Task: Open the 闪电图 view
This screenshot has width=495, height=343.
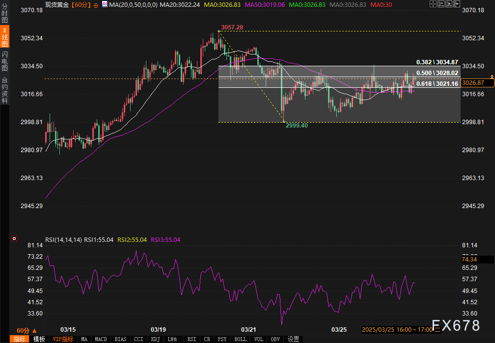Action: click(x=4, y=61)
